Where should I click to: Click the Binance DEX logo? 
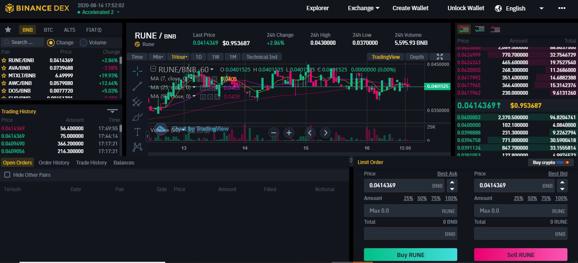pos(37,8)
